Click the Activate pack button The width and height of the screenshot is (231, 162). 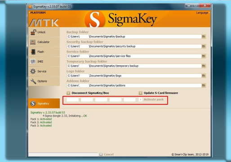coord(151,99)
